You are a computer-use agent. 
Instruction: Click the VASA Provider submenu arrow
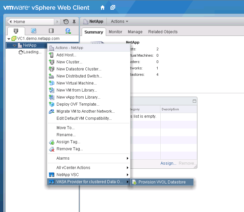tap(128, 182)
